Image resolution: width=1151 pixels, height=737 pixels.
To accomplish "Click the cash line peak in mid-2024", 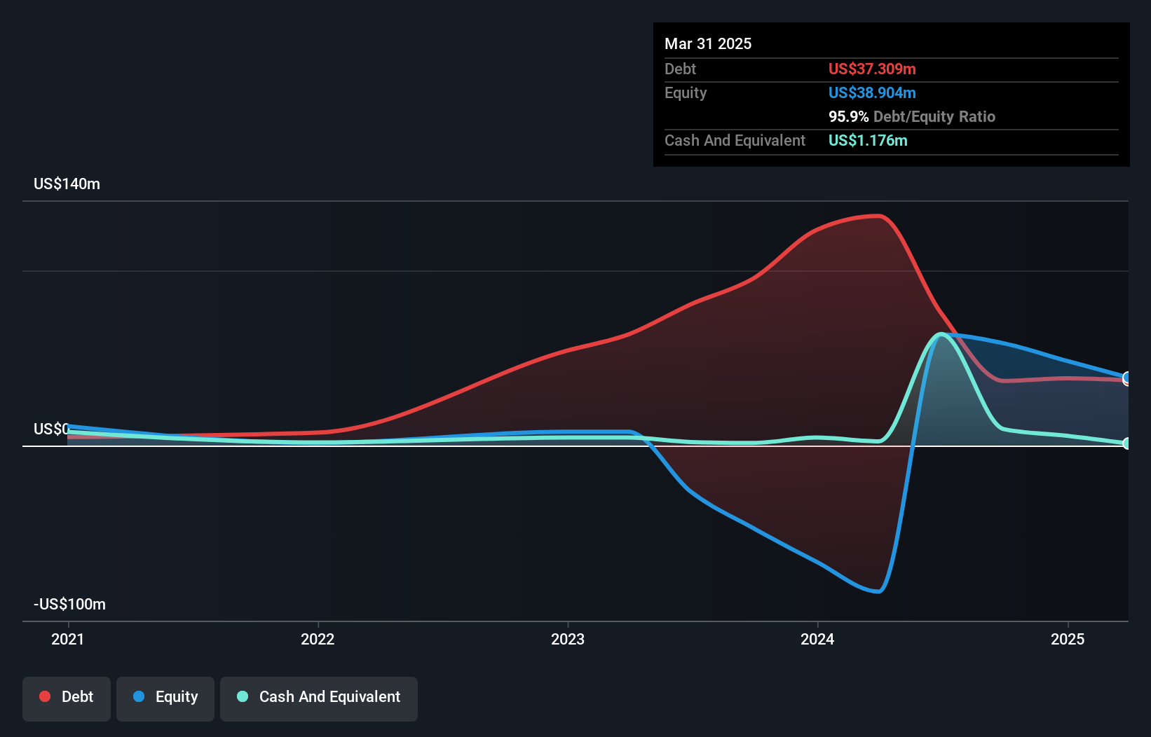I will click(x=941, y=334).
